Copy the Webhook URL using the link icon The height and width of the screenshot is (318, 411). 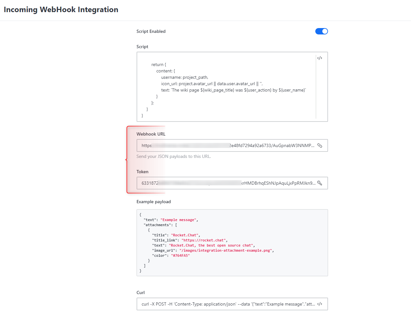320,145
